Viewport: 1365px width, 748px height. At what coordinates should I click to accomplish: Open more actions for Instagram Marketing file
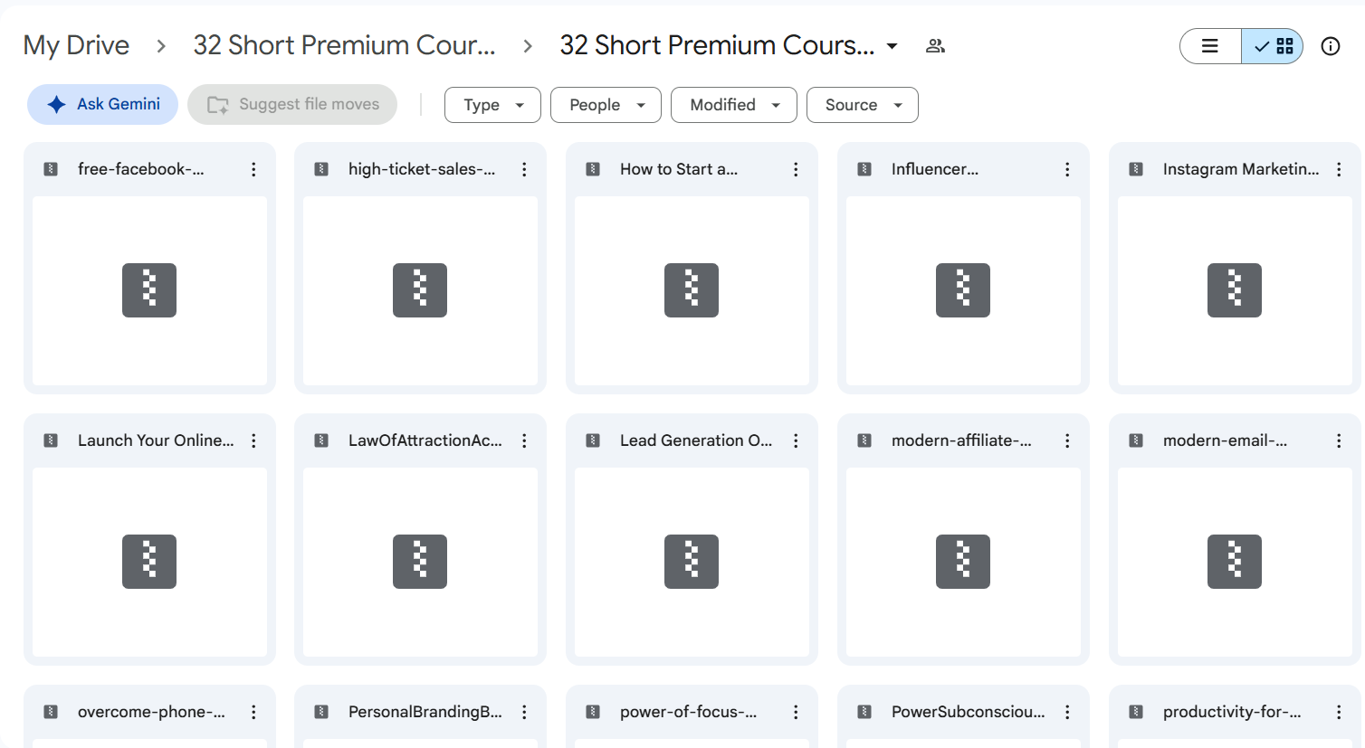click(x=1339, y=169)
